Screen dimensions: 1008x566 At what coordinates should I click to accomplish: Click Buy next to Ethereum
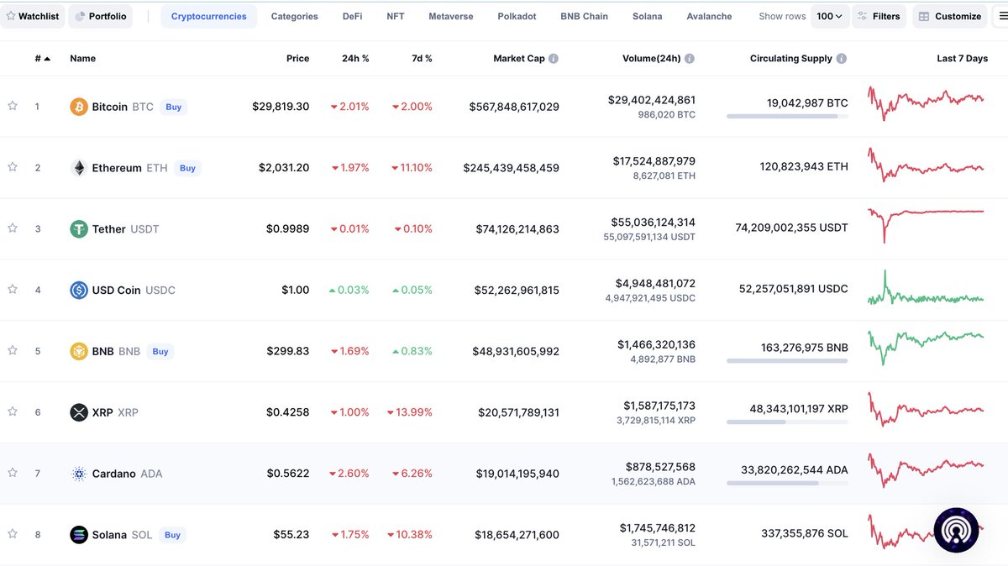pyautogui.click(x=187, y=168)
